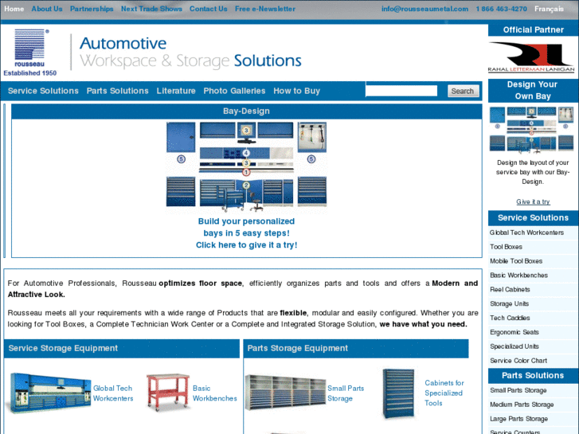Open the Contact Us page
The width and height of the screenshot is (579, 434).
click(x=208, y=9)
